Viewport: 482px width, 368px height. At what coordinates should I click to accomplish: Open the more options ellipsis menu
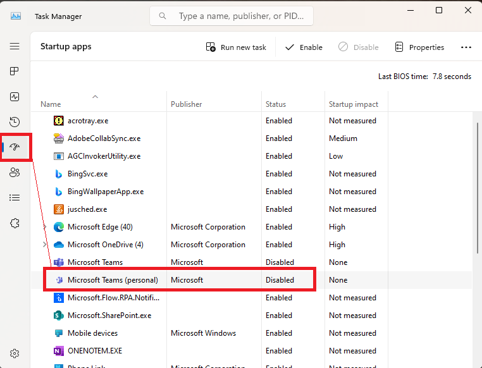pyautogui.click(x=466, y=47)
